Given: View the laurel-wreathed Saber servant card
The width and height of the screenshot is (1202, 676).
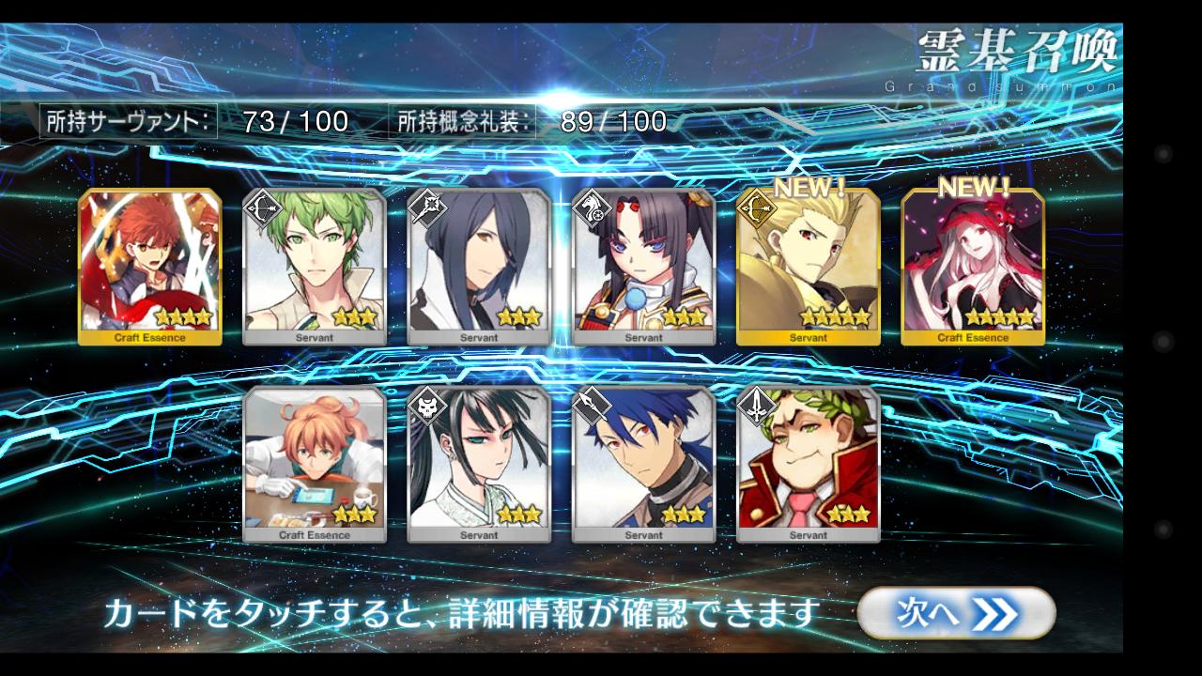Looking at the screenshot, I should pyautogui.click(x=809, y=464).
